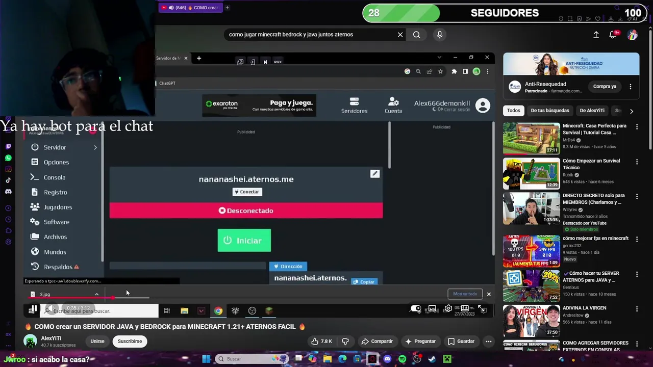
Task: Open the SERVER ATERNOS Gemixus thumbnail
Action: coord(531,285)
